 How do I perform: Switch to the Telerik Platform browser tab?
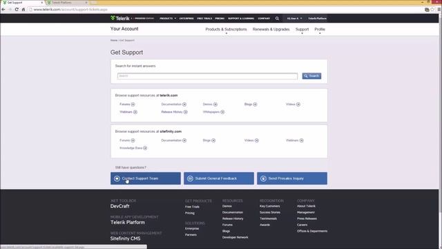68,3
